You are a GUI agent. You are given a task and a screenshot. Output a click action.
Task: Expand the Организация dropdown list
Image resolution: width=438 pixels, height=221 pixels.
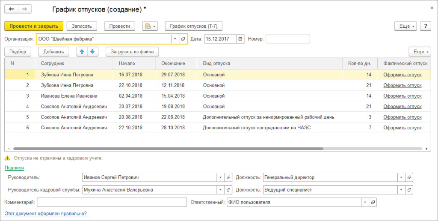[x=175, y=39]
